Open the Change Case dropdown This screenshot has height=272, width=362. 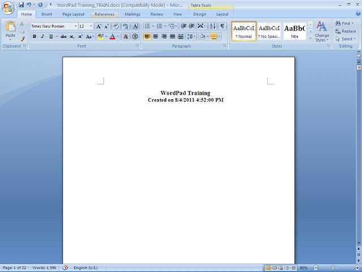point(90,36)
